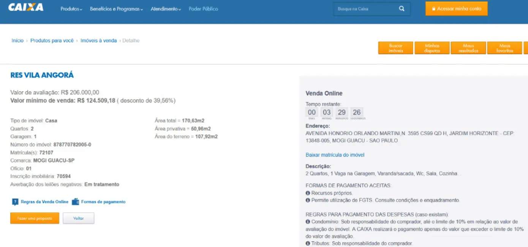Click the info icon beside FGTS text
This screenshot has height=247, width=528.
click(x=308, y=200)
